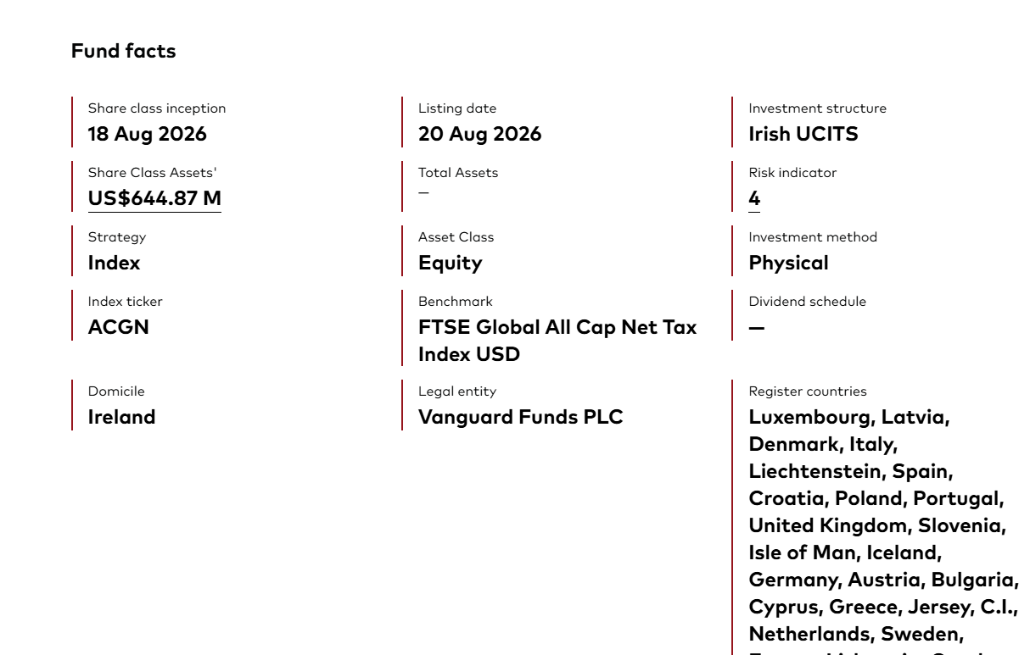Select the Asset Class value Equity

451,263
